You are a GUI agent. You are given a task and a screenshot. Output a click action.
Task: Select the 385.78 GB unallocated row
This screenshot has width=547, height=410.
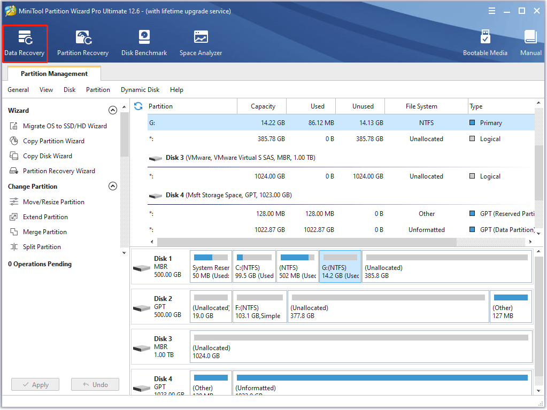pos(341,139)
